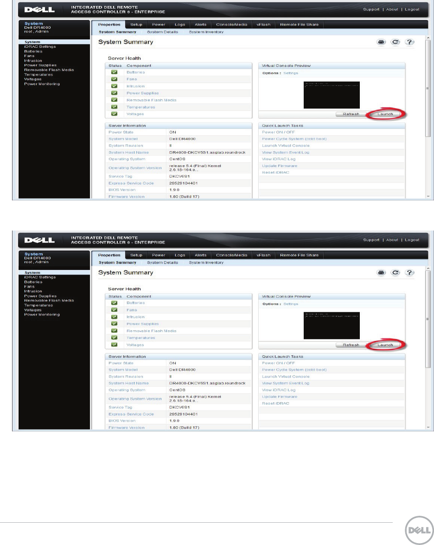Image resolution: width=434 pixels, height=545 pixels.
Task: Click Express Service Code value 29529104401, lower screenshot
Action: pos(184,414)
